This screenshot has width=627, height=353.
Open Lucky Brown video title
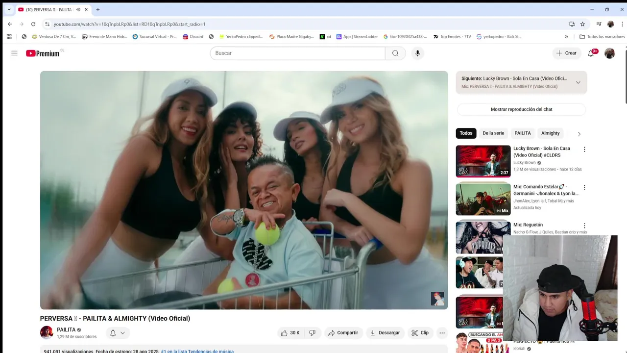542,152
